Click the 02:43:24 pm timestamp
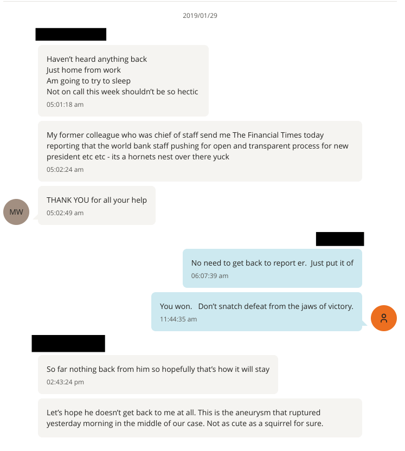Screen dimensions: 405x451 click(x=65, y=382)
